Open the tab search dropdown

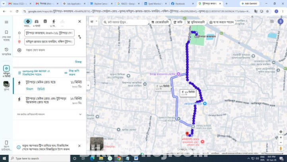tap(4, 4)
